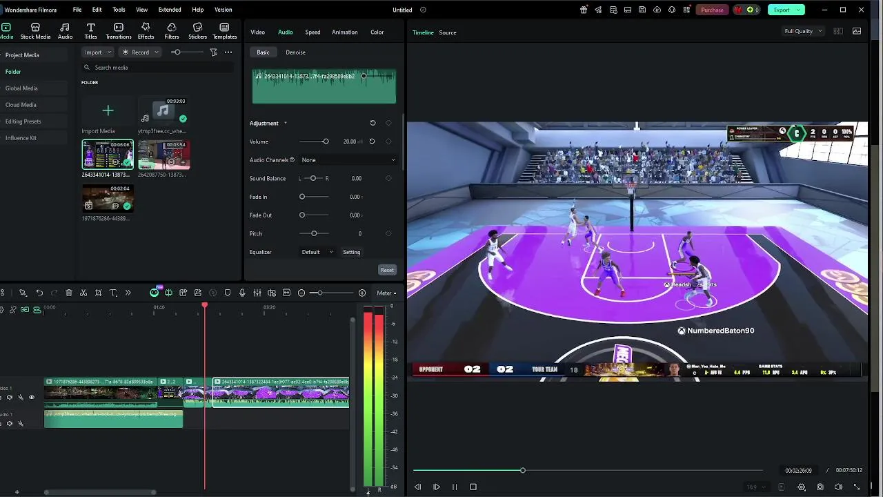Open the Templates library
The width and height of the screenshot is (883, 497).
224,31
